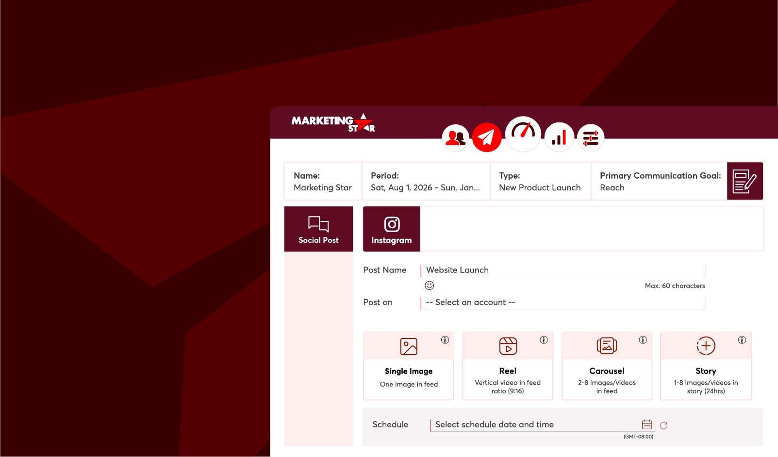Viewport: 778px width, 457px height.
Task: Click the Single Image picture icon
Action: tap(409, 347)
